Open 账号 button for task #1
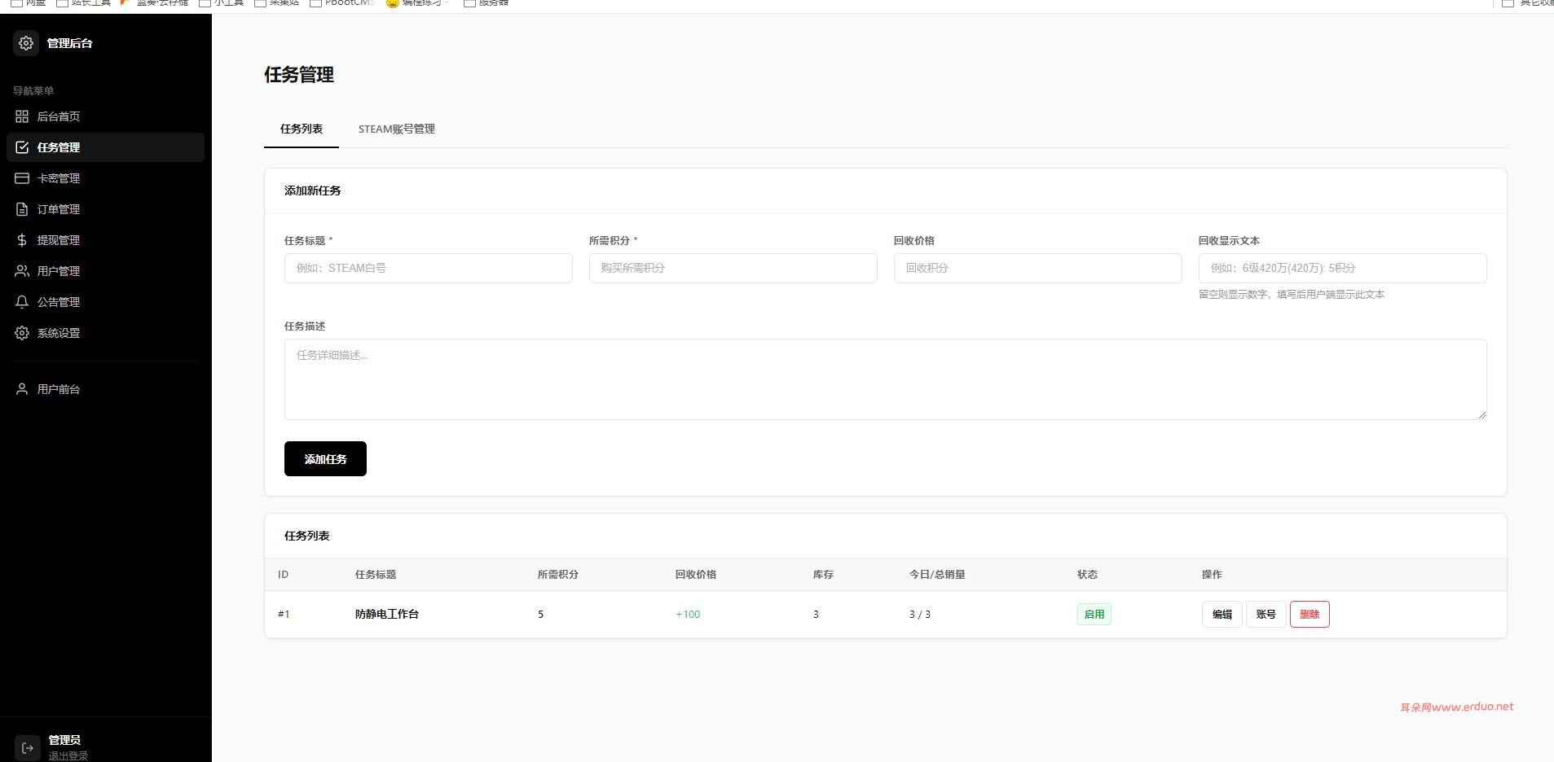This screenshot has height=762, width=1554. (1266, 615)
